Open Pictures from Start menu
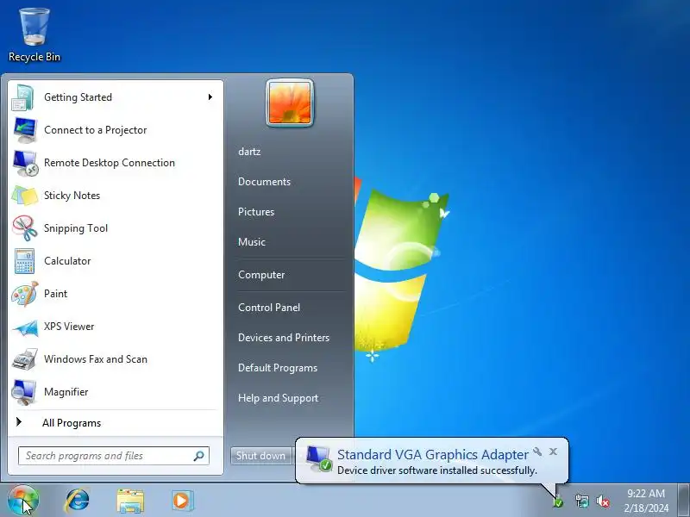Image resolution: width=690 pixels, height=517 pixels. point(256,212)
